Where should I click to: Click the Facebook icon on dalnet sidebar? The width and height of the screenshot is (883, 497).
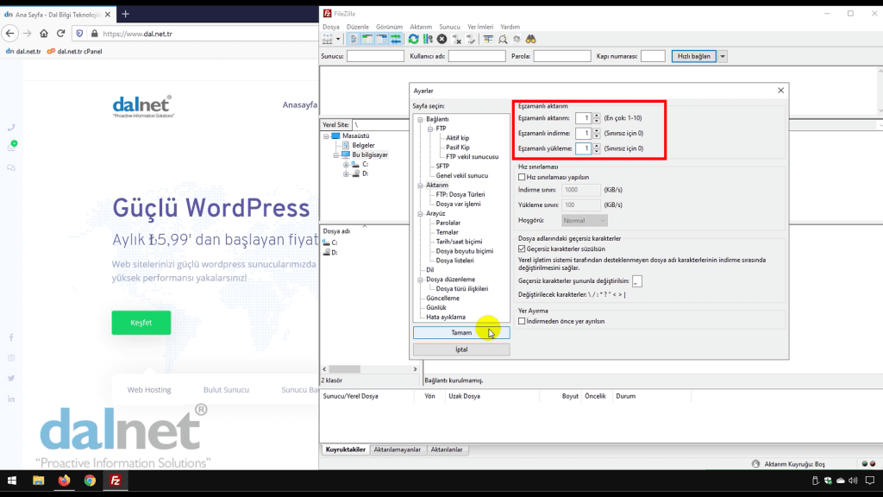click(x=11, y=337)
